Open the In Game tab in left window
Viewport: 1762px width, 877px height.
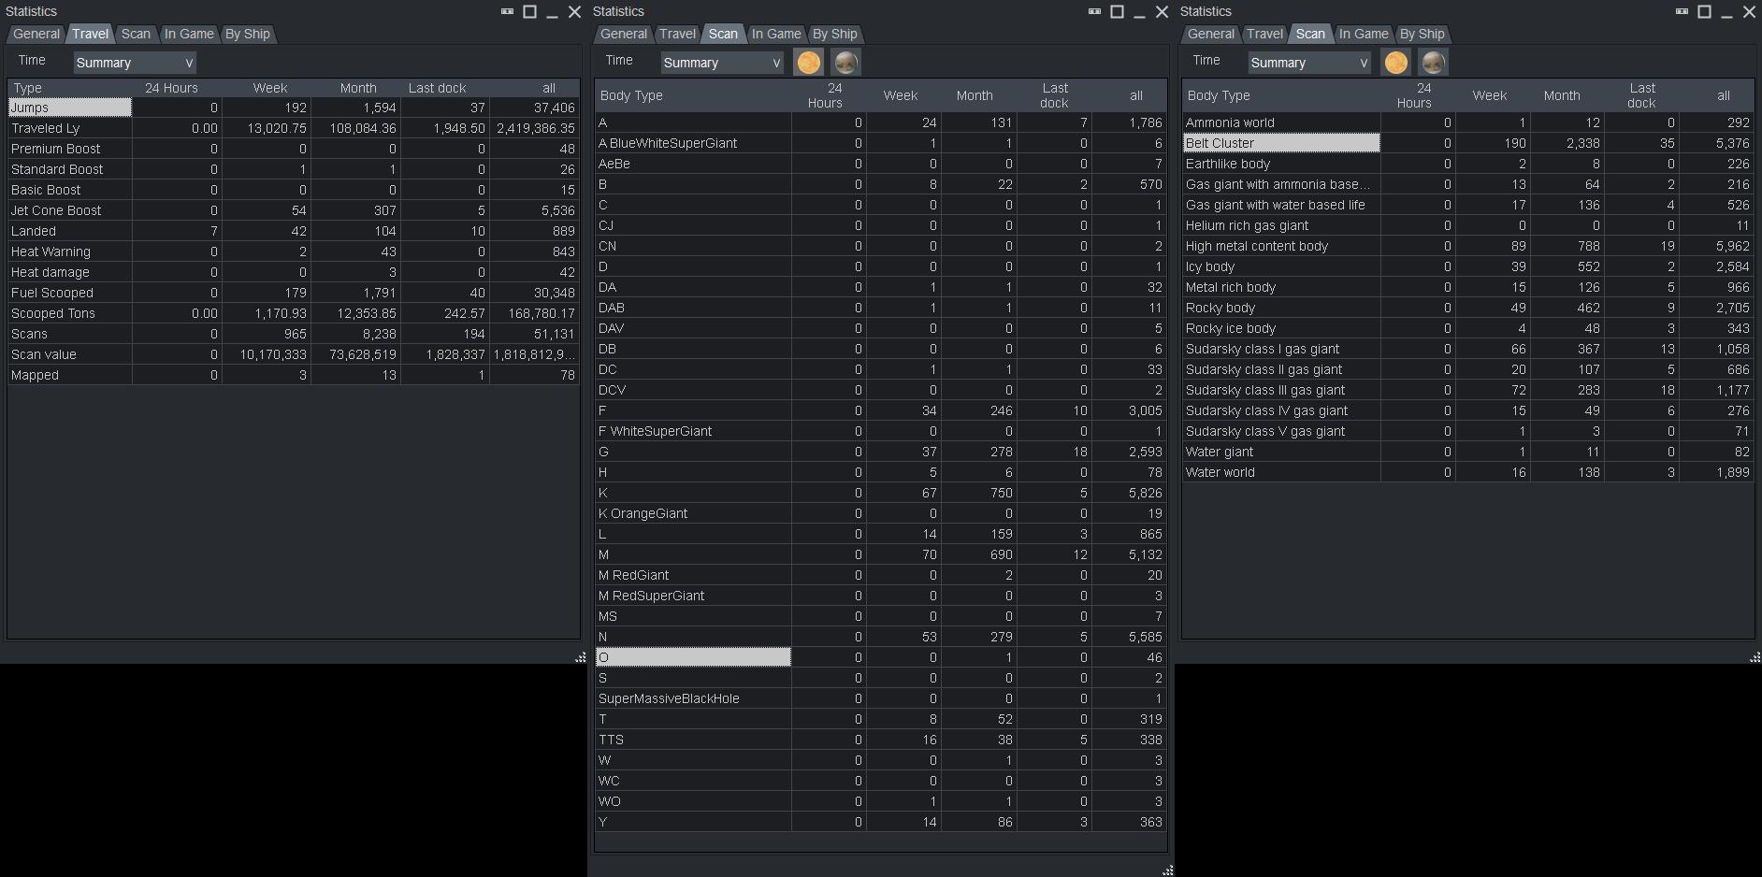pos(189,34)
